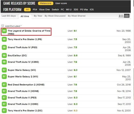134x114 pixels.
Task: Switch to the condensed list view icon
Action: pos(127,16)
